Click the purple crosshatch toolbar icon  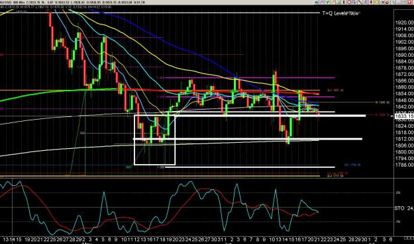point(322,2)
